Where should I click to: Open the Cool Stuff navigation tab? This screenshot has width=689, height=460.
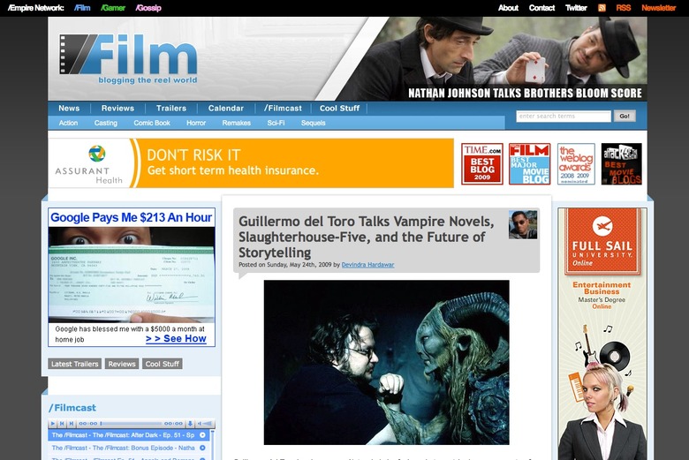click(339, 108)
